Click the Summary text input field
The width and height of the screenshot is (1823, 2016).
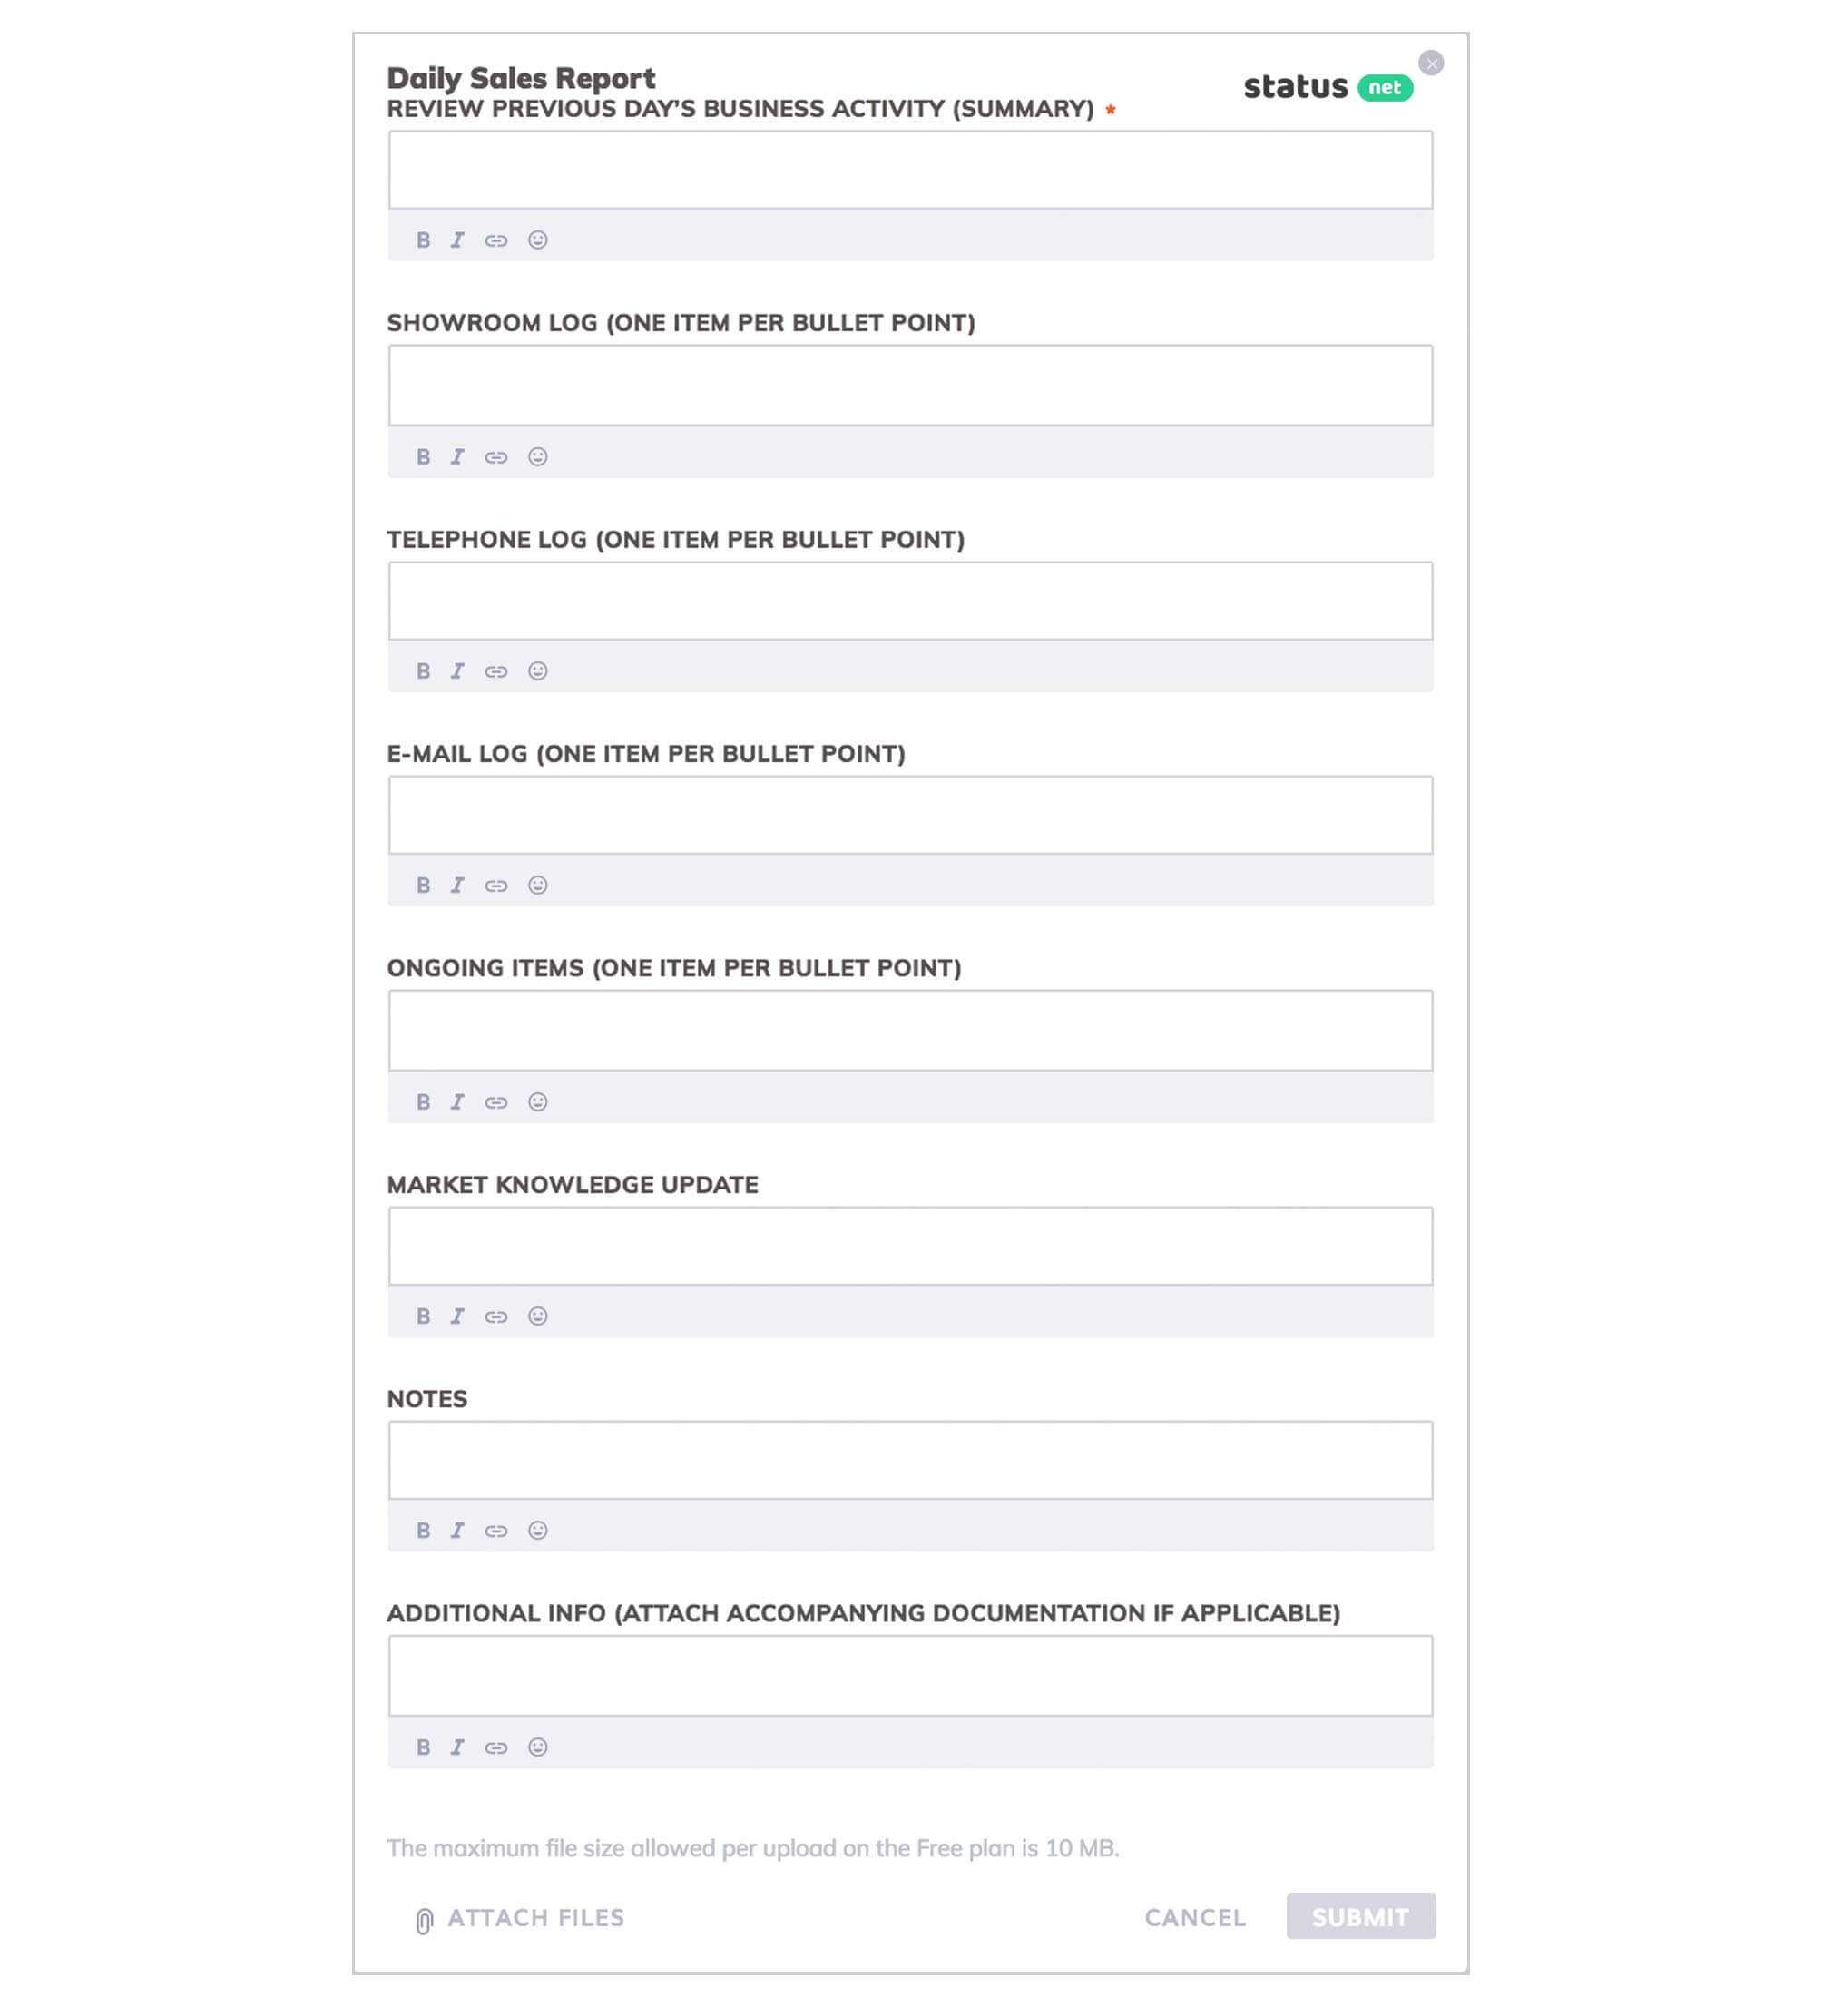(910, 169)
